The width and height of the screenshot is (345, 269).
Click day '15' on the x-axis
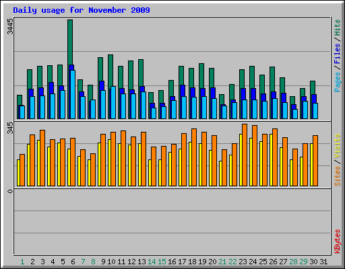coord(162,262)
